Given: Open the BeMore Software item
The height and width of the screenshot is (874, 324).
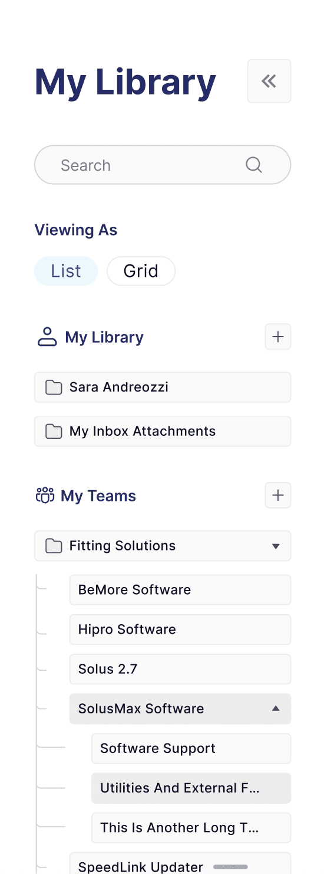Looking at the screenshot, I should pos(180,590).
